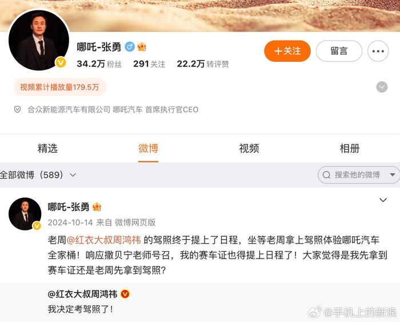This screenshot has width=400, height=322.
Task: Click the red verified badge next to 红衣大叔周鸿祎
Action: pos(125,294)
